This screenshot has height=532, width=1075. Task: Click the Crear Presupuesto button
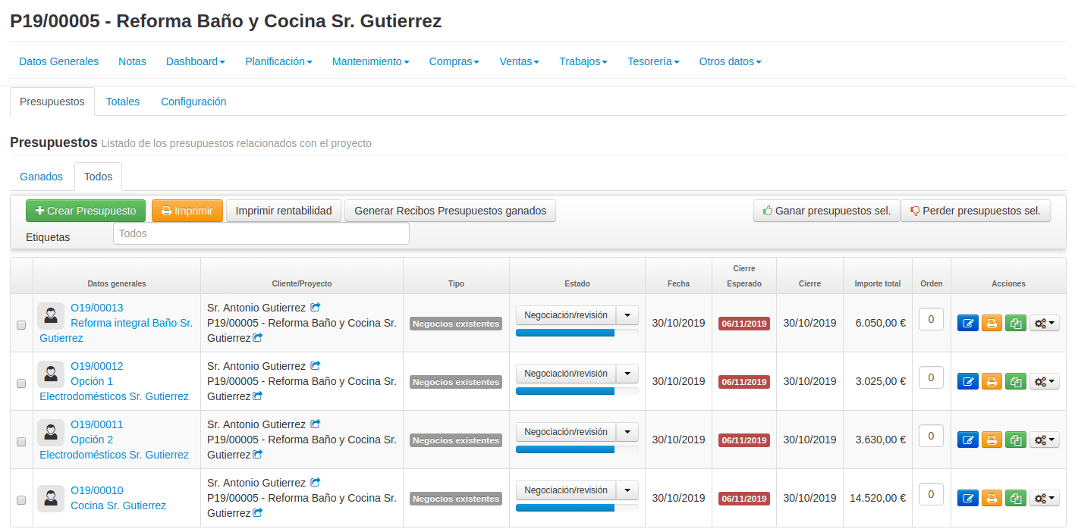point(85,211)
